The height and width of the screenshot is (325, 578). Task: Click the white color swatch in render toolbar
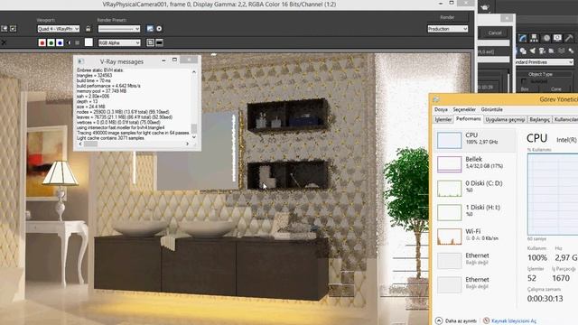pyautogui.click(x=89, y=42)
